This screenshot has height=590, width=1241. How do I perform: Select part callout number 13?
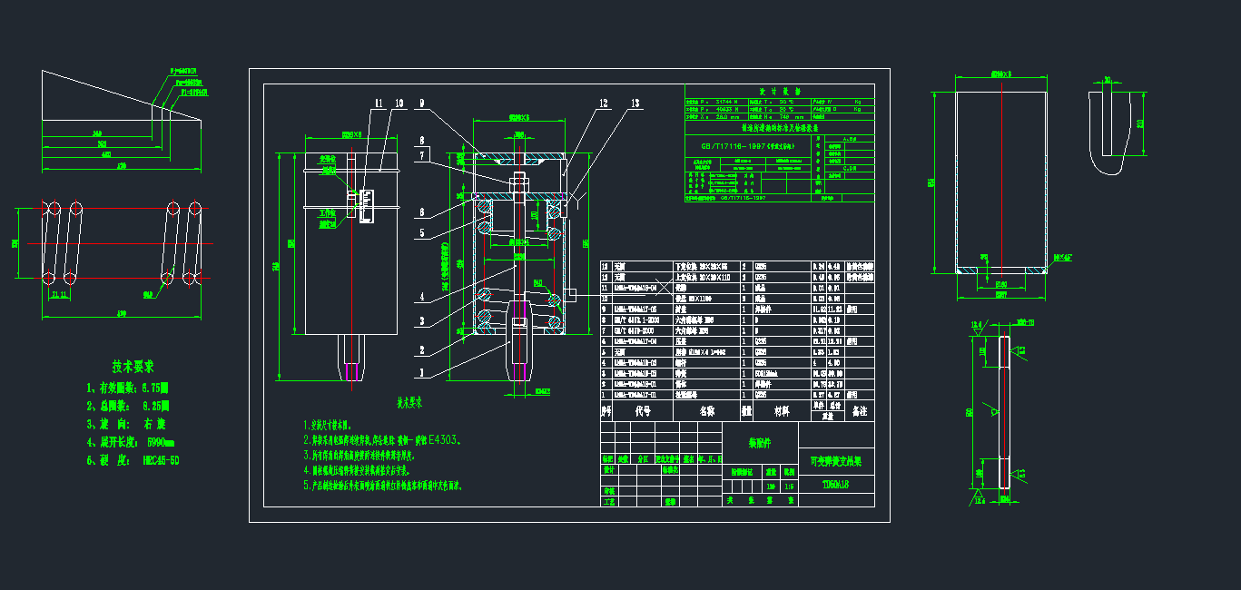634,103
